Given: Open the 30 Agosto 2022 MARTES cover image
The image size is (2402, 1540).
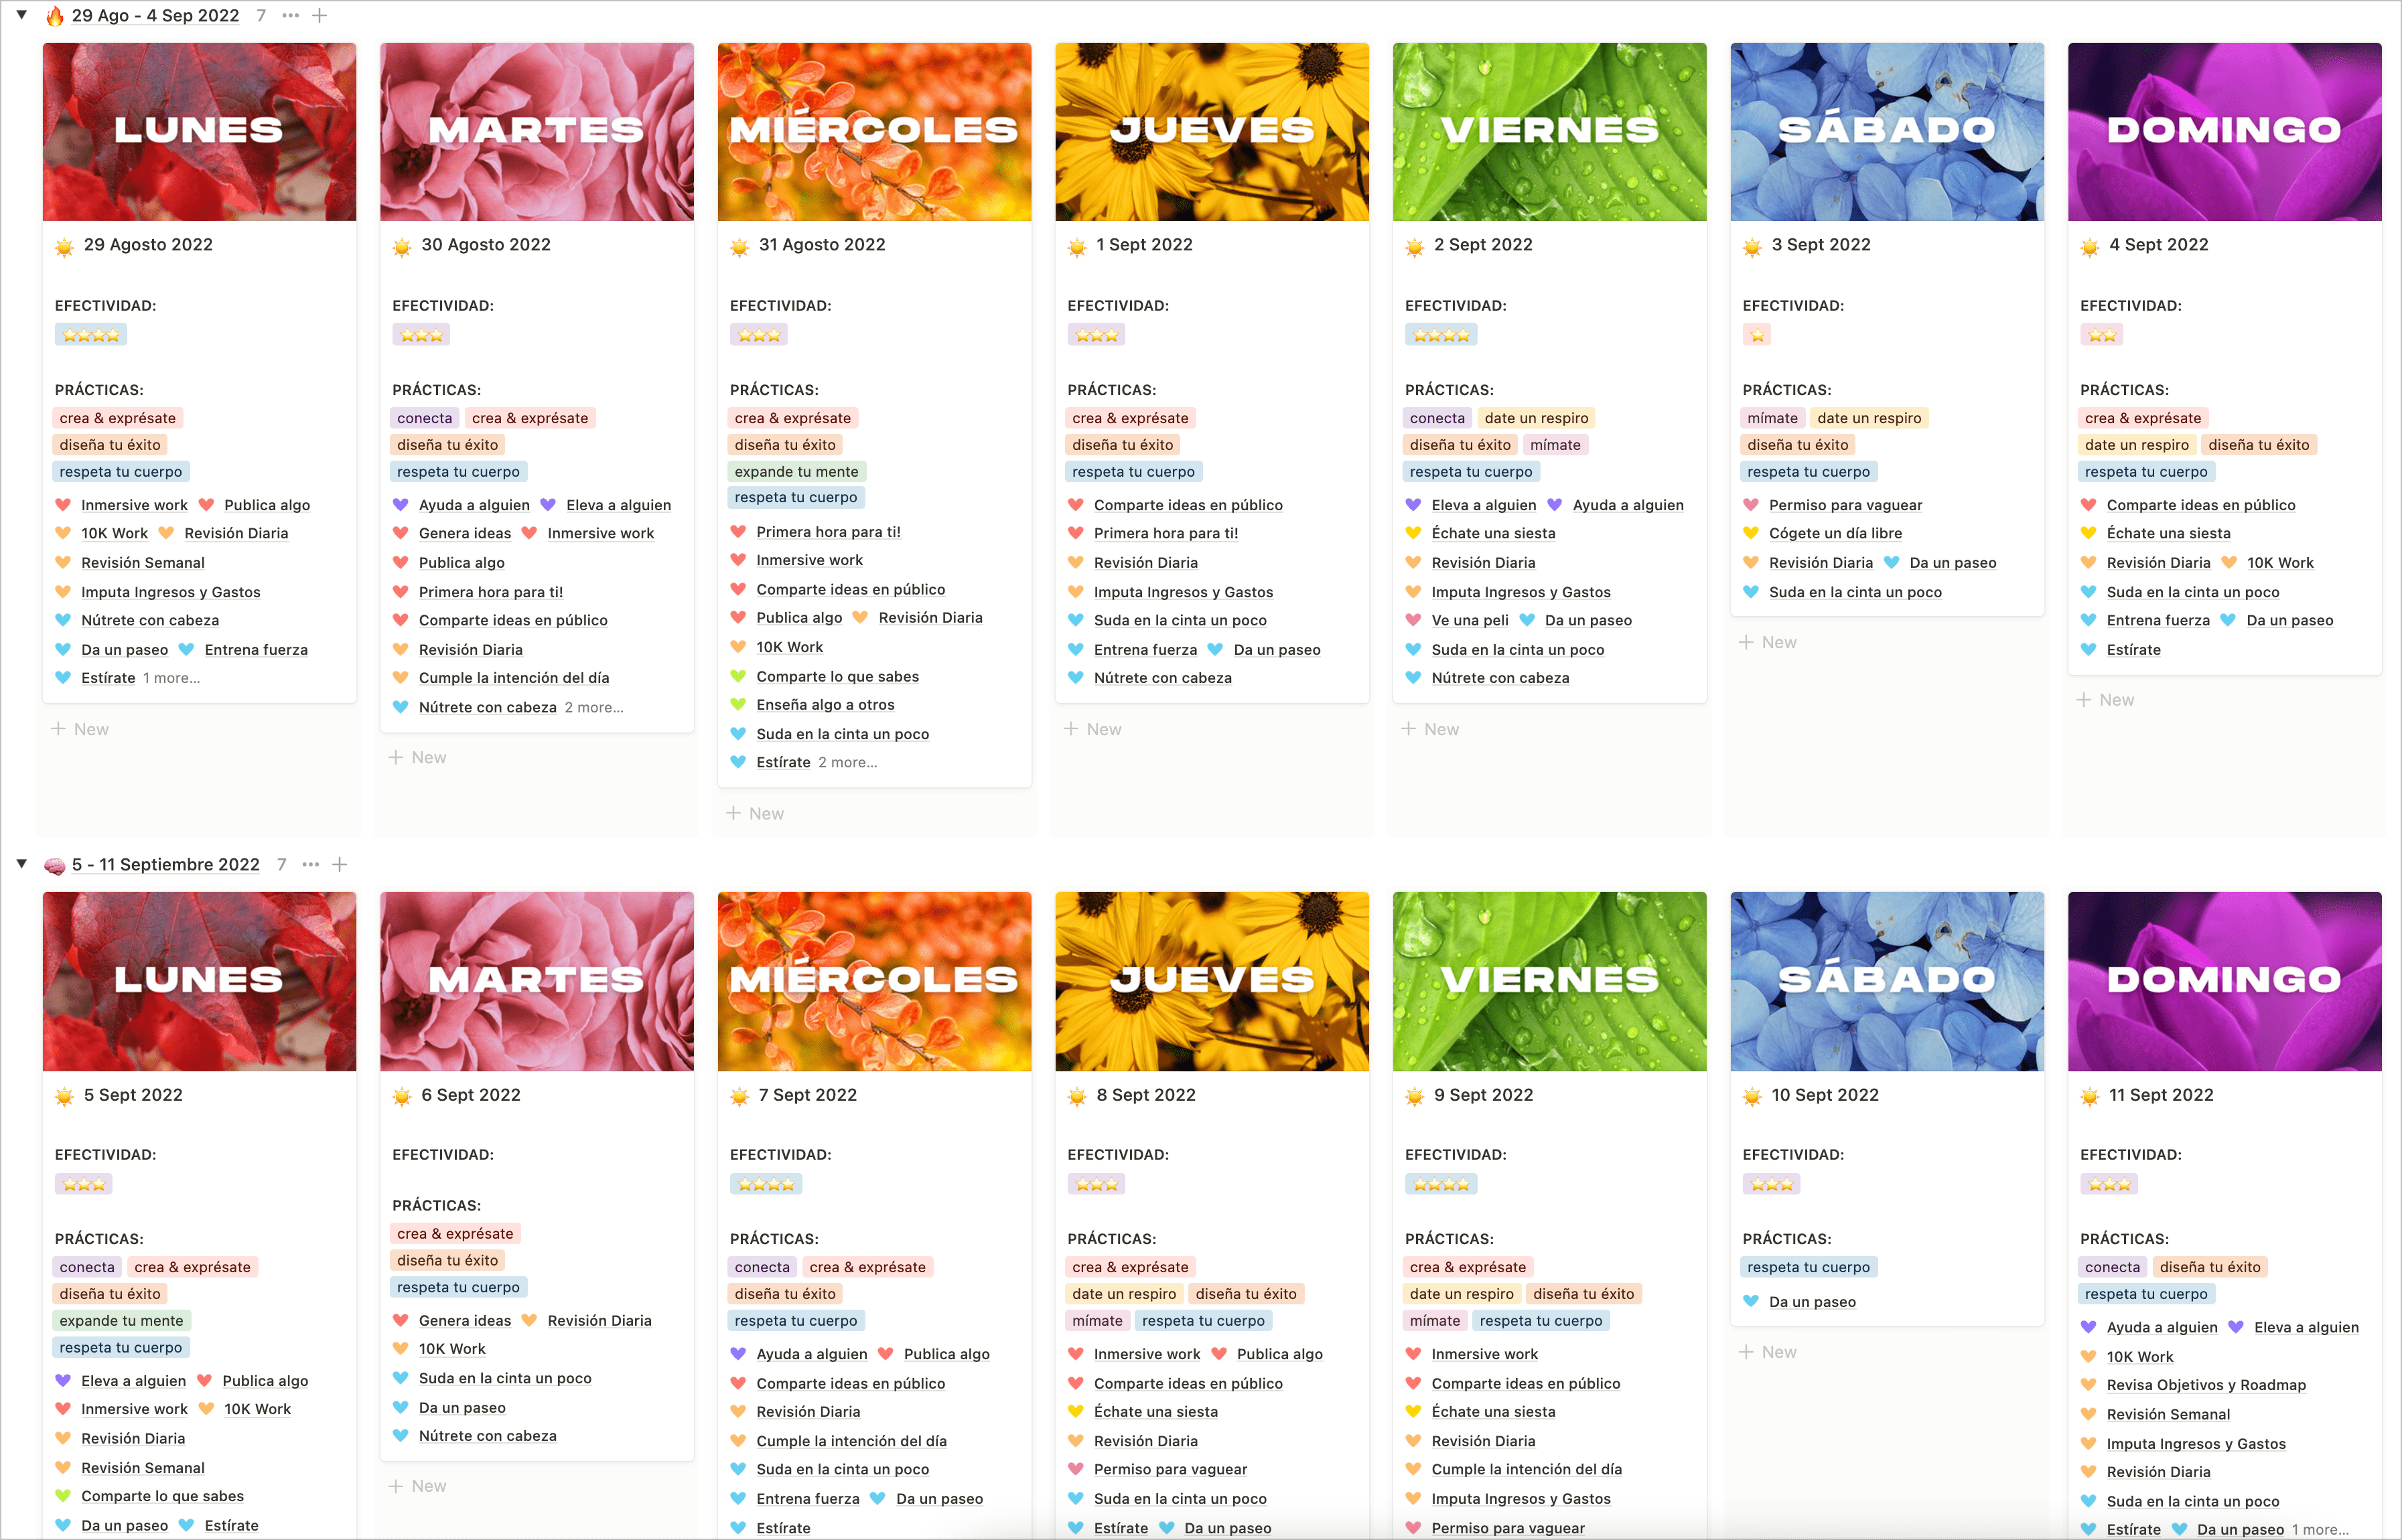Looking at the screenshot, I should (x=537, y=131).
